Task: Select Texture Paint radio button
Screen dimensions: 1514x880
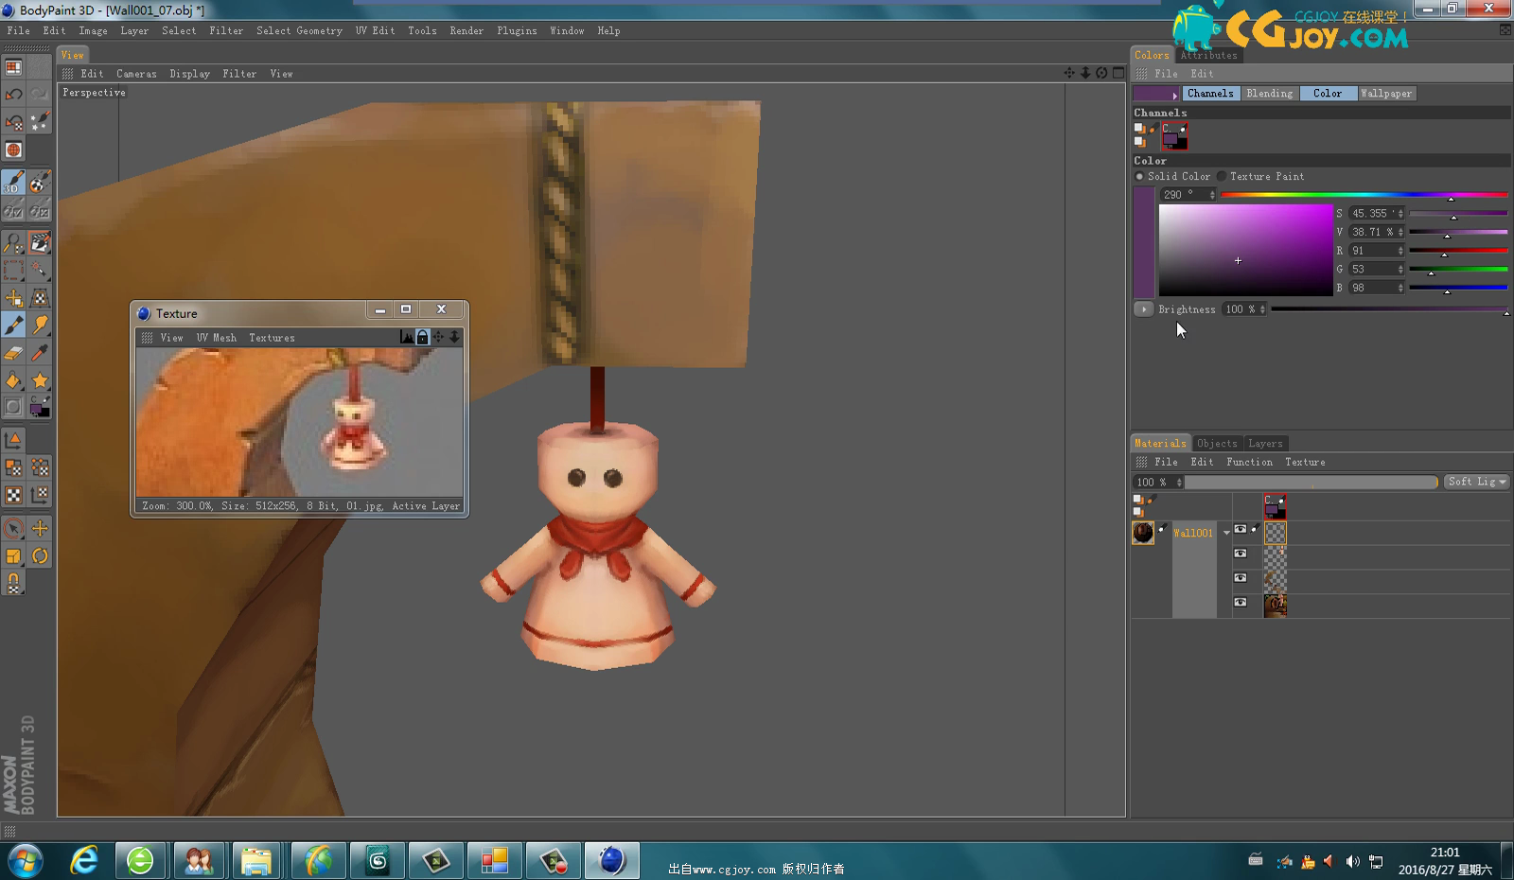Action: point(1222,176)
